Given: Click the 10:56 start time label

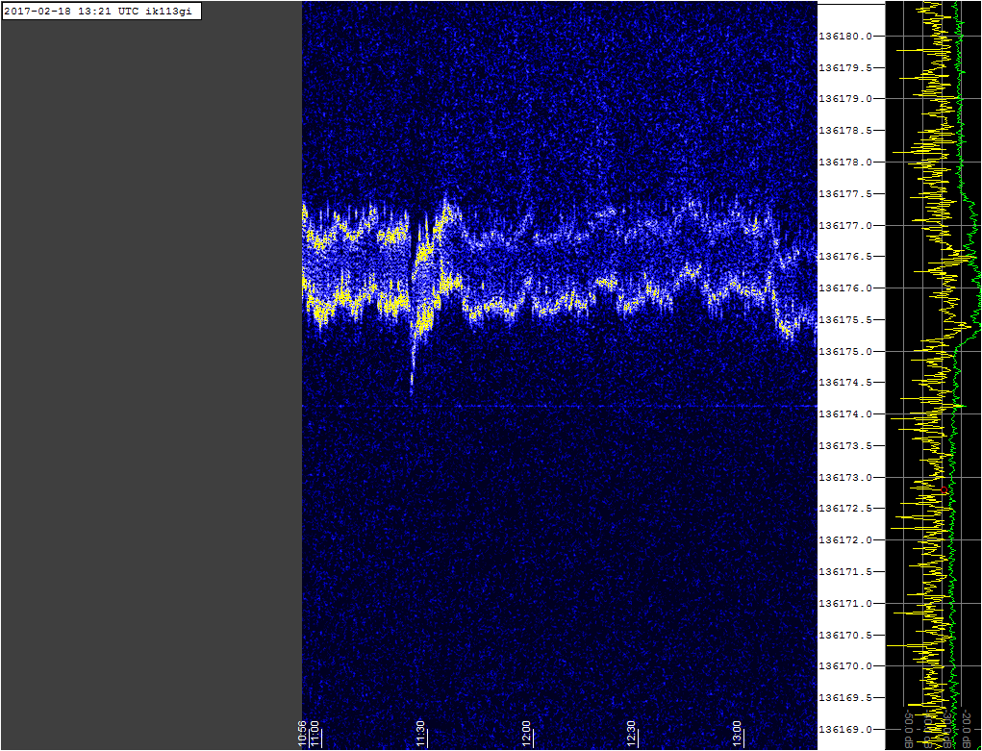Looking at the screenshot, I should pos(302,735).
